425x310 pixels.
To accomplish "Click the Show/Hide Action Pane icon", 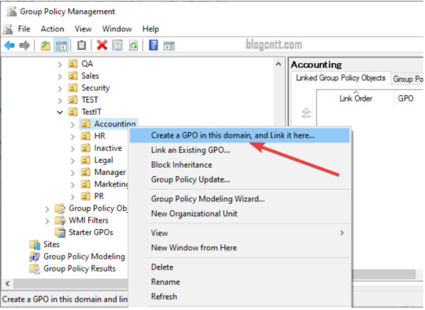I will pyautogui.click(x=169, y=46).
